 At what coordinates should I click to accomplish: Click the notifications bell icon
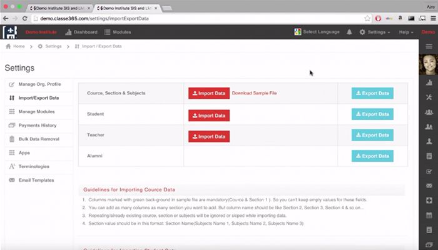pos(349,32)
